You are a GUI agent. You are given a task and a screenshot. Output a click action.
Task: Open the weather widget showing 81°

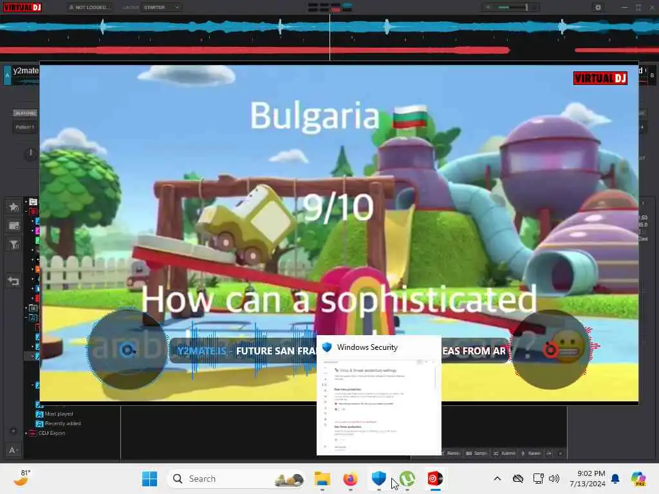click(21, 478)
